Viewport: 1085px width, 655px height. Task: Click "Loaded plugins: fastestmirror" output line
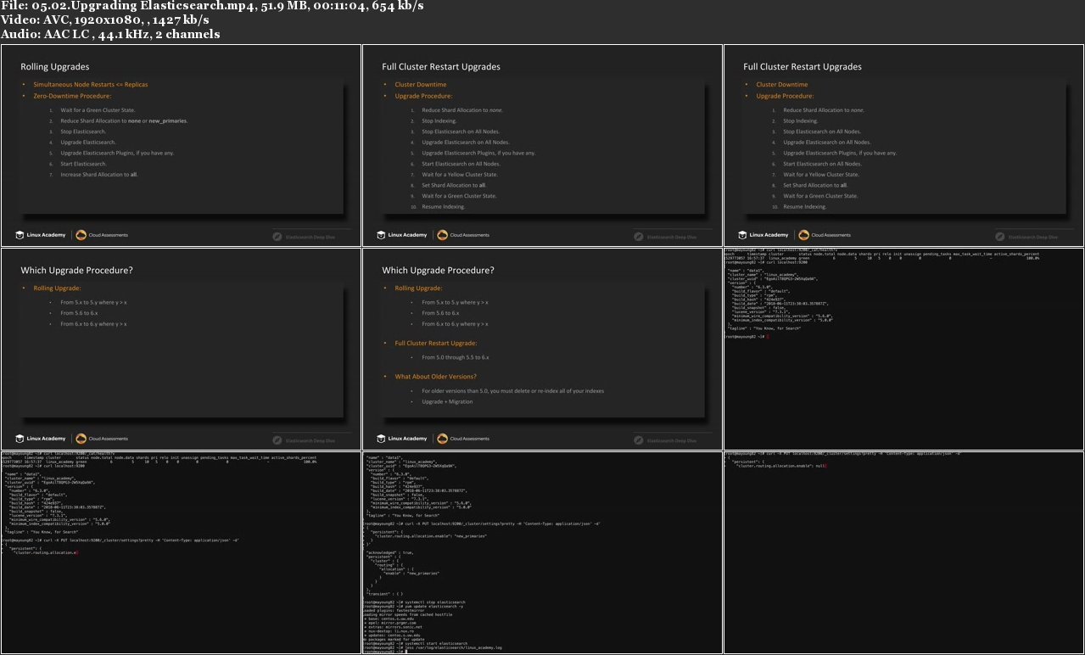tap(392, 611)
